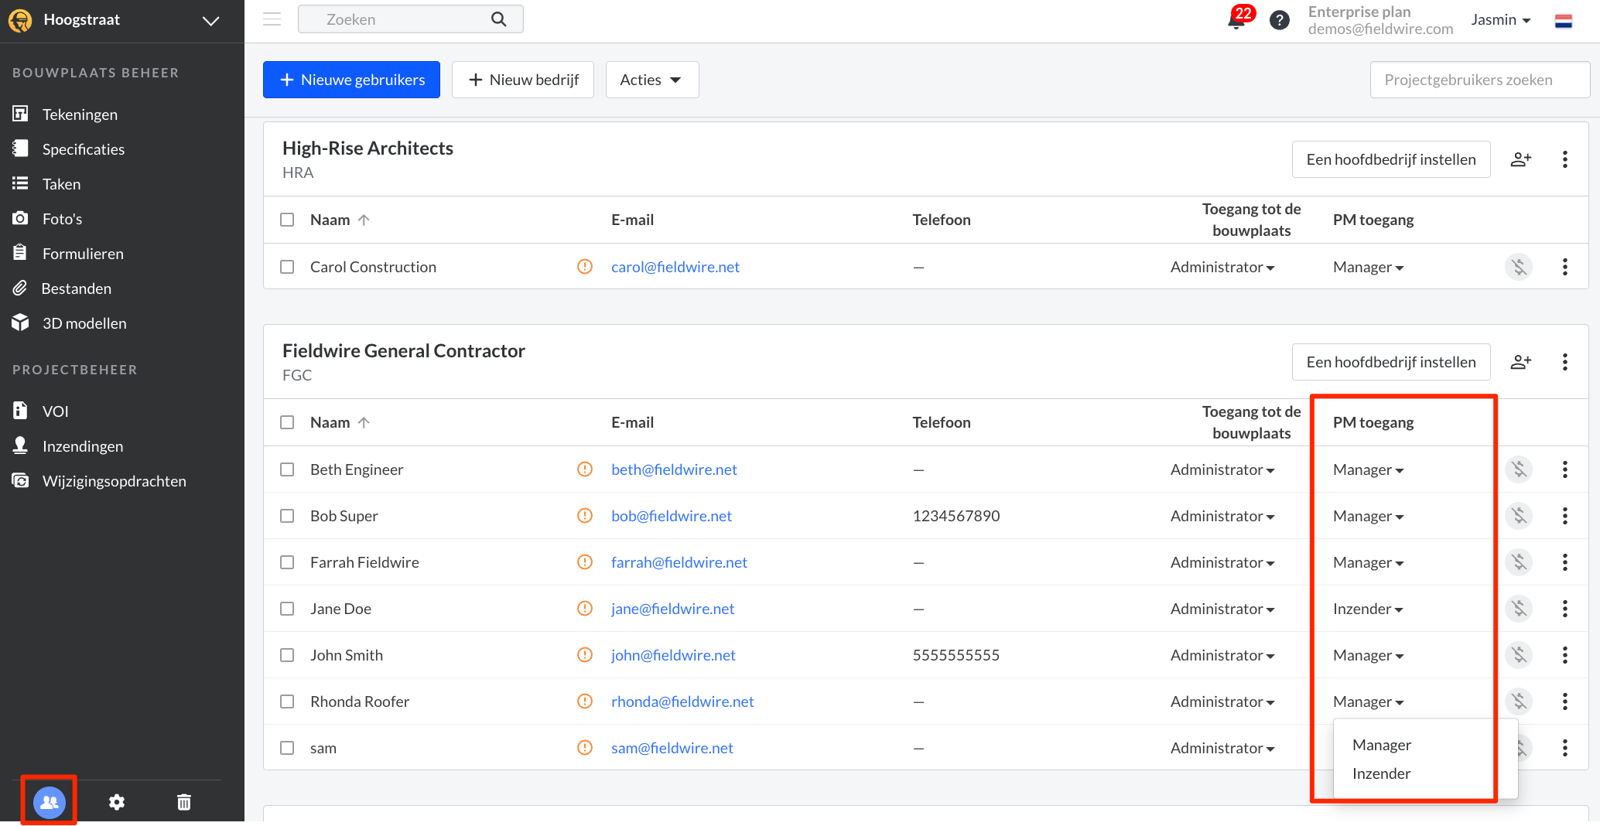Click Nieuw bedrijf button
Image resolution: width=1600 pixels, height=826 pixels.
[523, 80]
